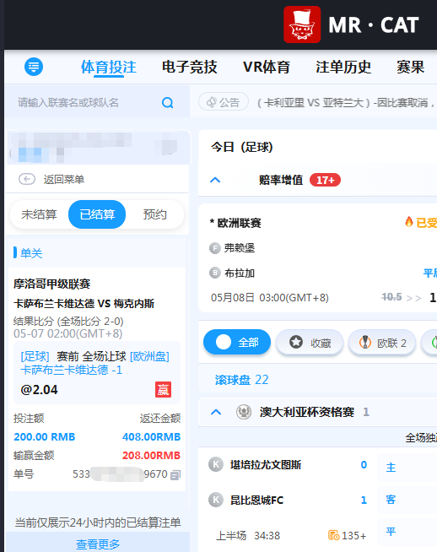Focus the league or team search field
The image size is (437, 552).
pos(98,102)
